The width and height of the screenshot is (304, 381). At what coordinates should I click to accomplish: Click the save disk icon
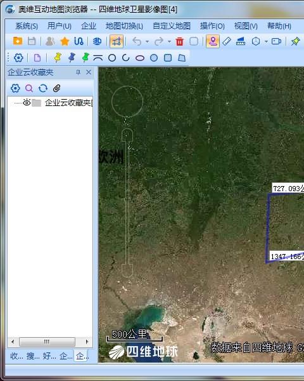(x=32, y=41)
